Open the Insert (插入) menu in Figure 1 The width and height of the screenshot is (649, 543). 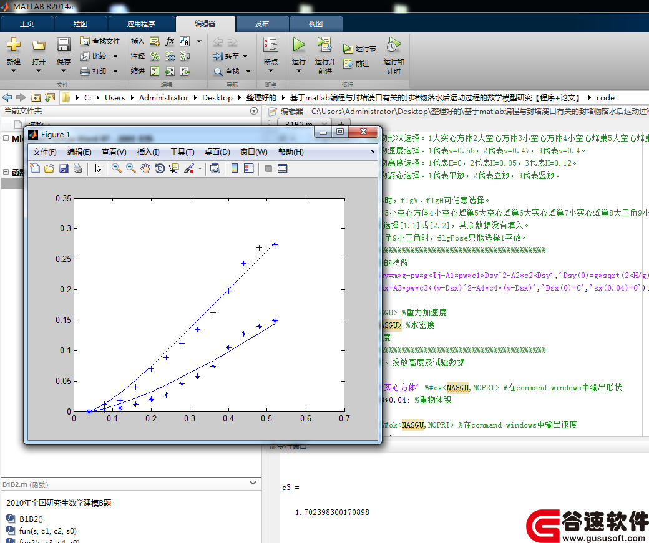(x=148, y=151)
